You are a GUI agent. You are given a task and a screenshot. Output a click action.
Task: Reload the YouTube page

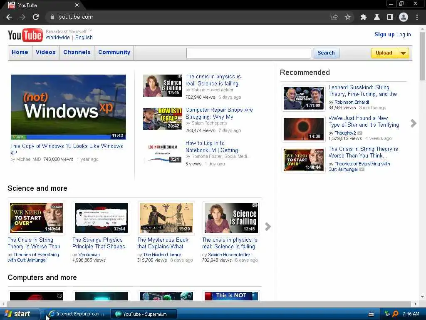pyautogui.click(x=36, y=17)
